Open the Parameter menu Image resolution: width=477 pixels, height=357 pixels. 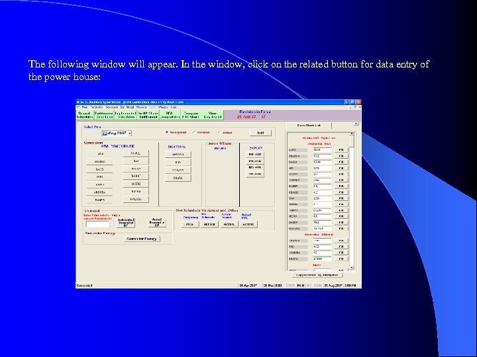97,107
